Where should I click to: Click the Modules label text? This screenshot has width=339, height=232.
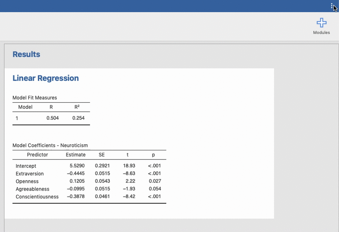click(321, 33)
